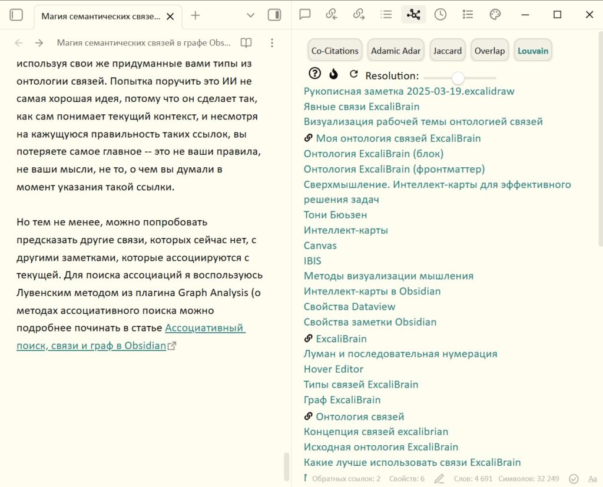Image resolution: width=603 pixels, height=487 pixels.
Task: Toggle the left sidebar
Action: point(16,15)
